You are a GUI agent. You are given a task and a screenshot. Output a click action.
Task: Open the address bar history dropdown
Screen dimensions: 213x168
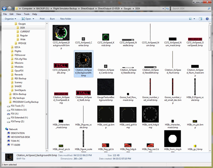click(163, 9)
